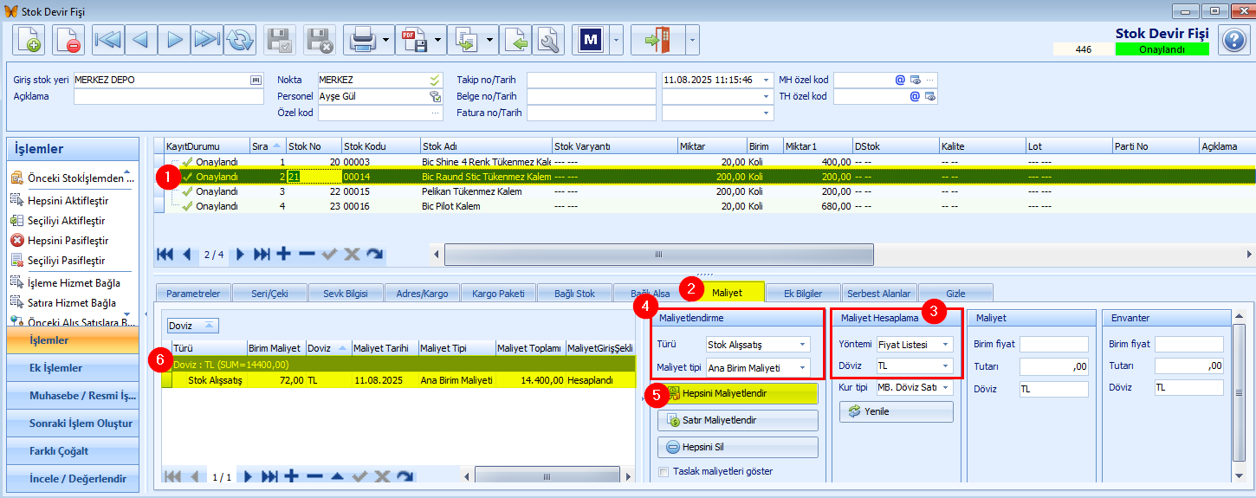
Task: Enable 'Taslak maliyetleri göster' checkbox
Action: click(x=664, y=472)
